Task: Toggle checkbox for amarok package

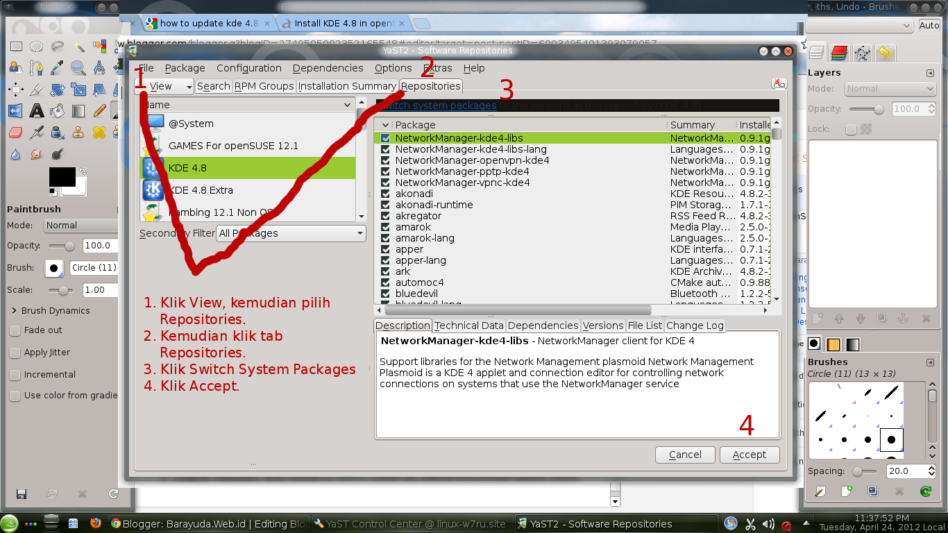Action: pos(385,227)
